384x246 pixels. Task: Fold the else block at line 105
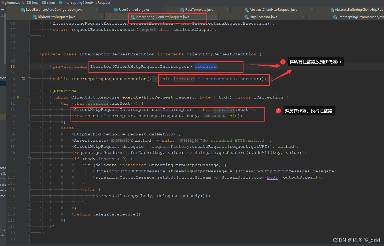[29, 190]
